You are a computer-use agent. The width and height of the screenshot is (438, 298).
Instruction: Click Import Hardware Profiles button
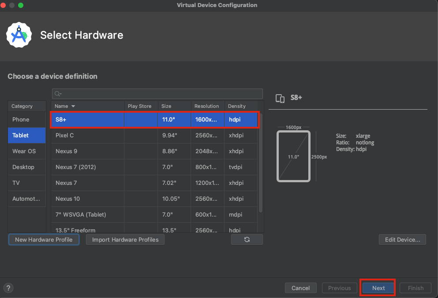(x=125, y=239)
